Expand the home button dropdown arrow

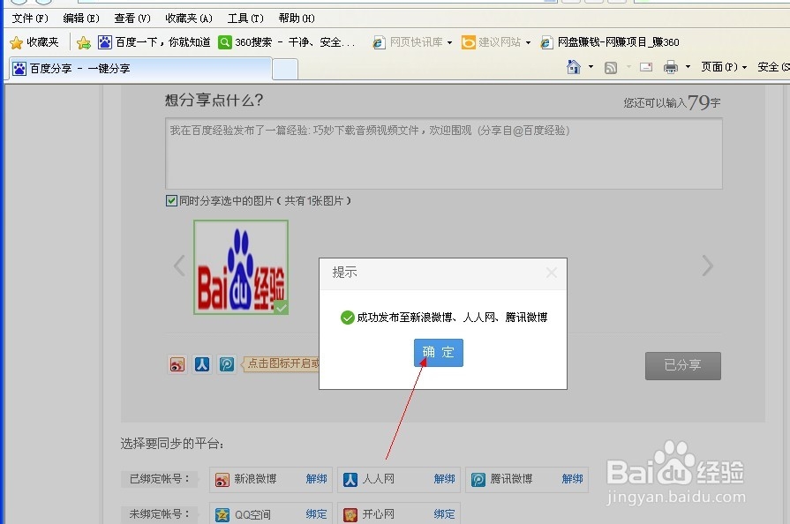click(591, 67)
